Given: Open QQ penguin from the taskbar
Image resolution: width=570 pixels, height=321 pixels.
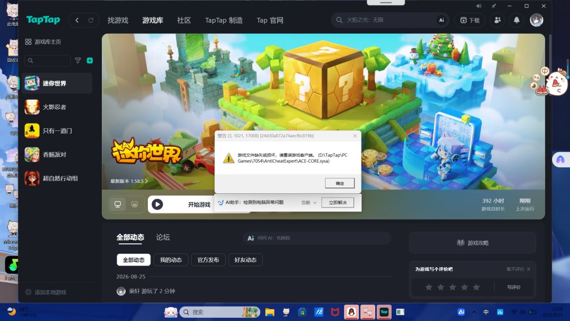Looking at the screenshot, I should (351, 312).
